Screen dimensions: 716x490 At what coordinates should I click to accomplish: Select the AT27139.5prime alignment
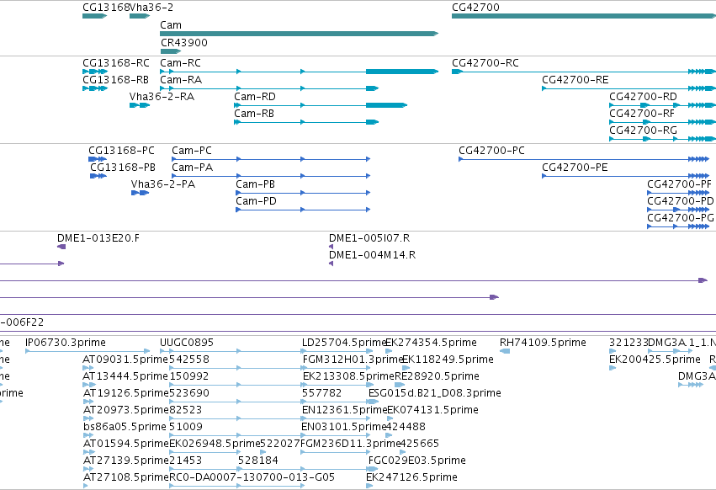click(88, 469)
